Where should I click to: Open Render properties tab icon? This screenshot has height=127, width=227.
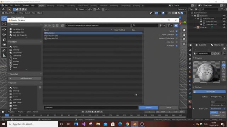(190, 55)
